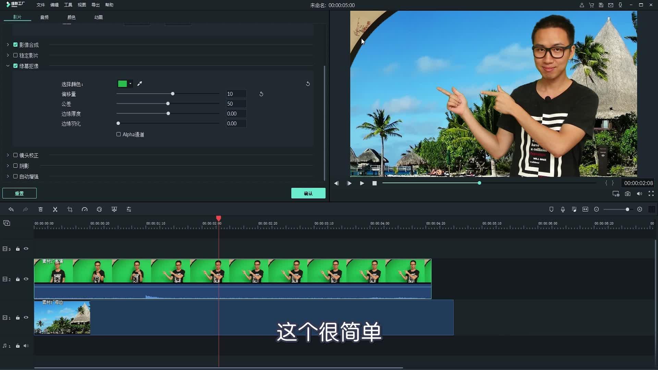This screenshot has height=370, width=658.
Task: Switch to the 音频 tab
Action: (x=44, y=17)
